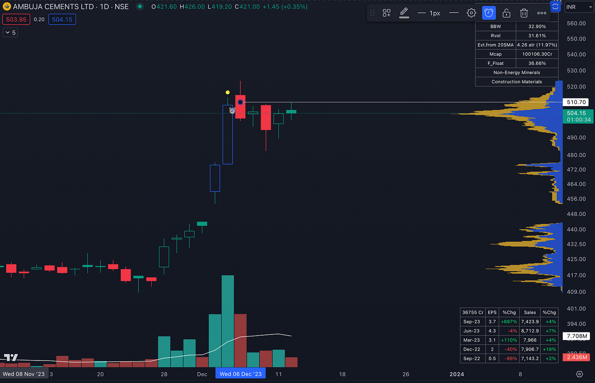Click the red 503.95 sell button

point(16,19)
